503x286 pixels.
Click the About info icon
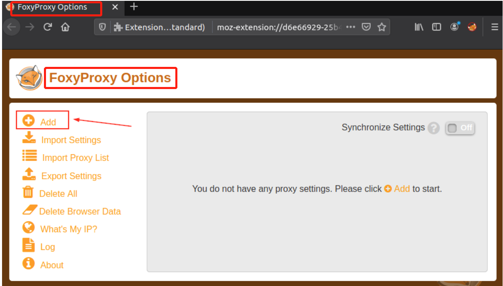pos(29,263)
